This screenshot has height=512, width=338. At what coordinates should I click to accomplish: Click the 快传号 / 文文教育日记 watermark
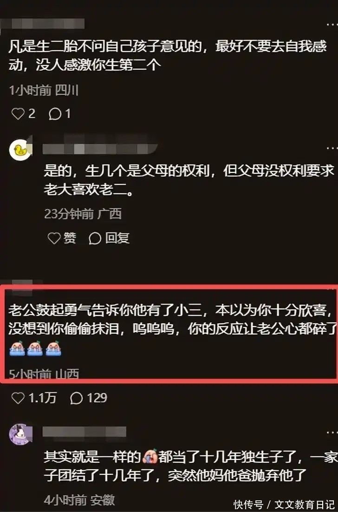click(x=284, y=505)
